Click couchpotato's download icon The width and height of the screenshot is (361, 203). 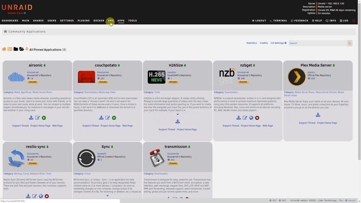pos(102,118)
